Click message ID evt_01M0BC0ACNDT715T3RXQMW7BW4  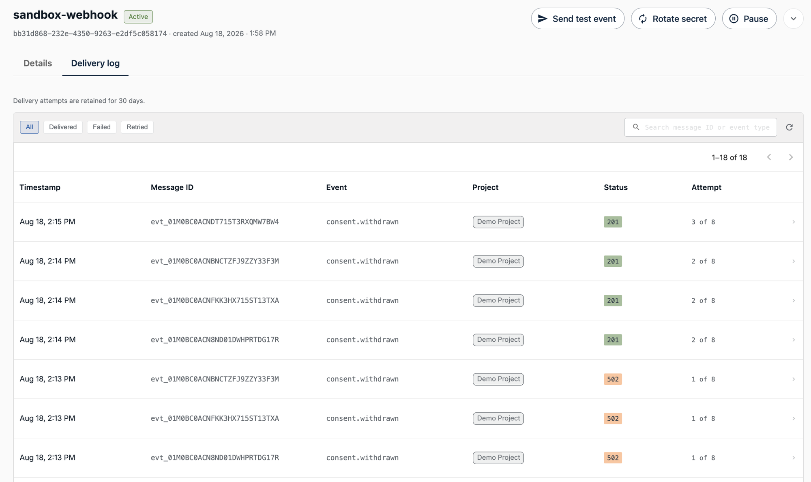pos(215,222)
